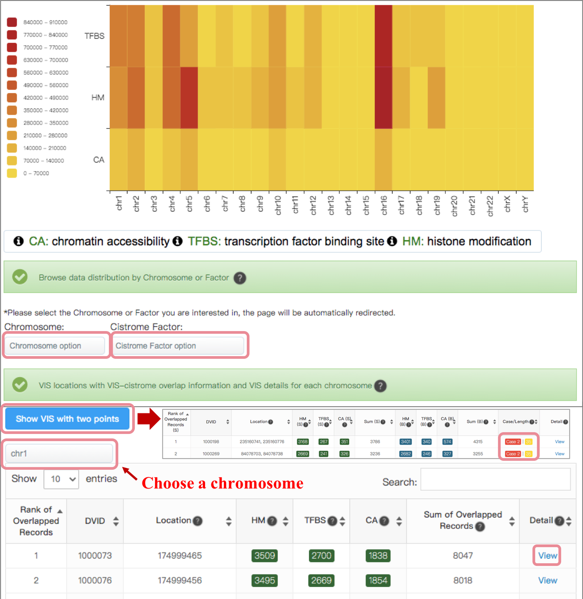Sort table by DVID column arrows
Image resolution: width=583 pixels, height=599 pixels.
coord(116,521)
